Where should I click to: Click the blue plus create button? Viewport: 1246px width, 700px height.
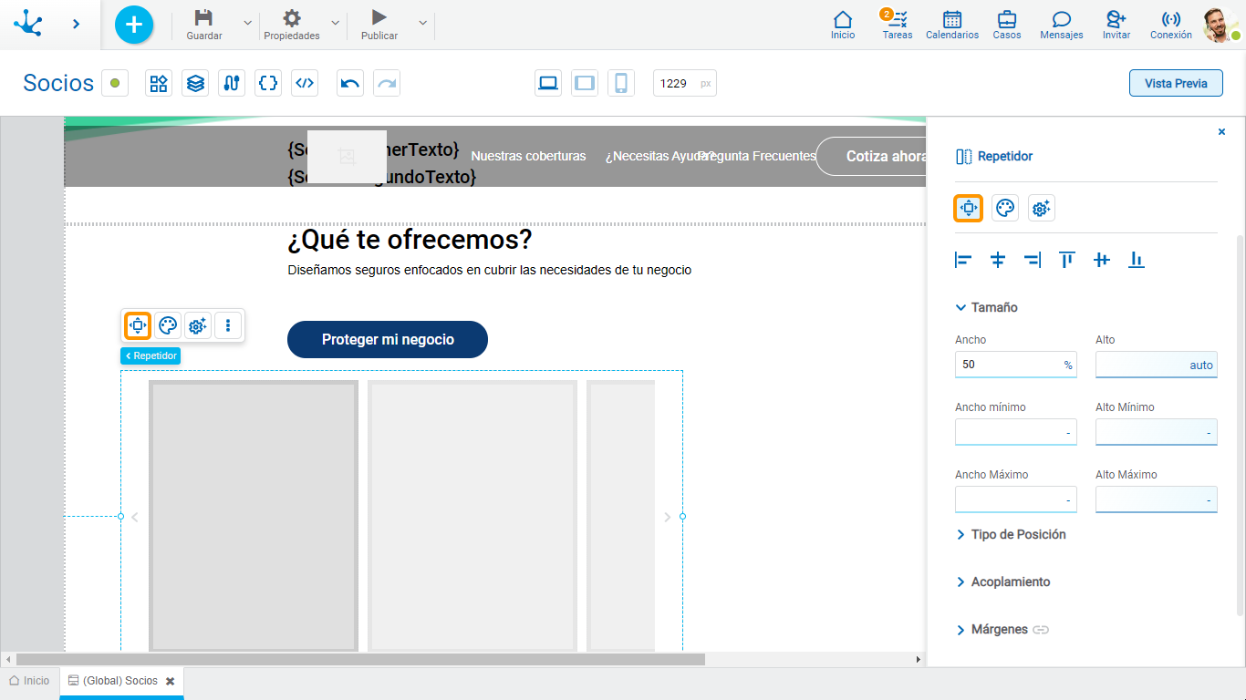[134, 25]
